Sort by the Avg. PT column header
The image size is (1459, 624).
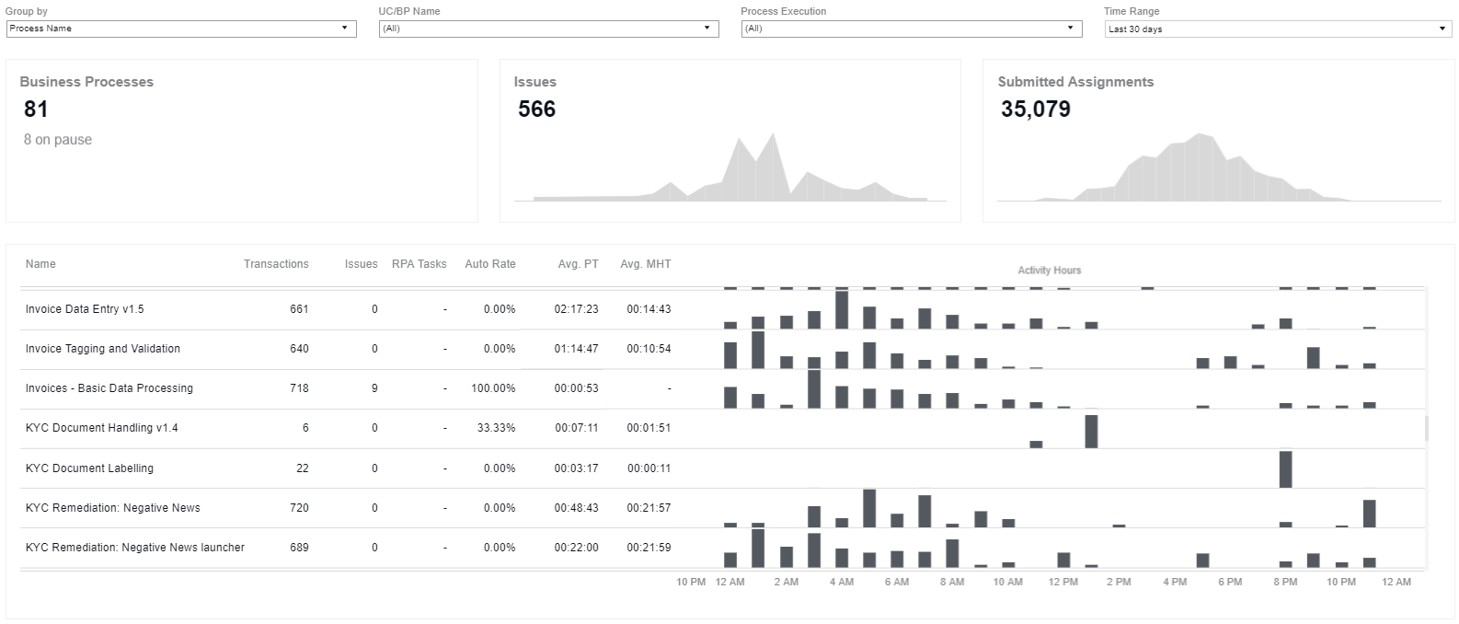pyautogui.click(x=578, y=264)
